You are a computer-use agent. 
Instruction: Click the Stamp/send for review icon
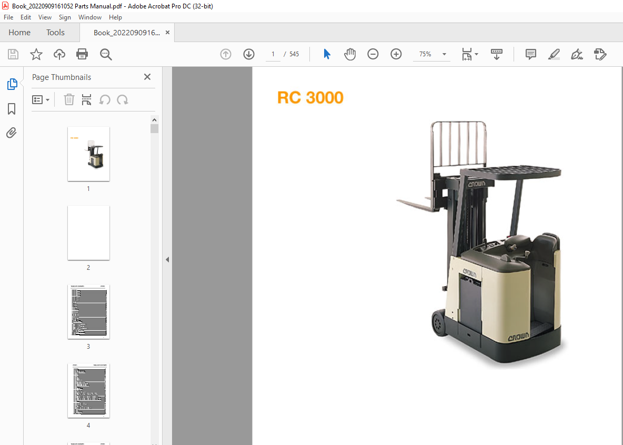click(600, 54)
